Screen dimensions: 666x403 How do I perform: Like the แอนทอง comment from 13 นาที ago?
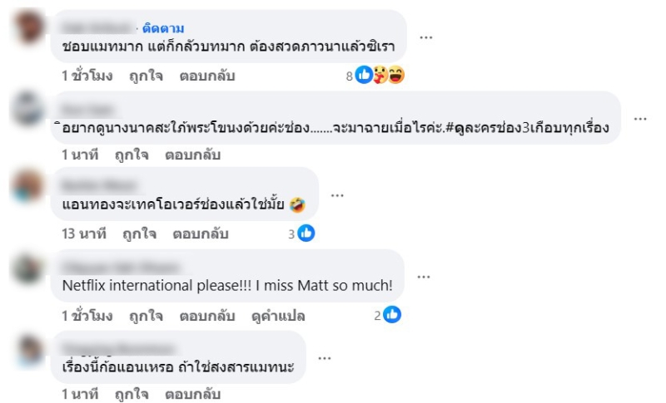click(139, 233)
